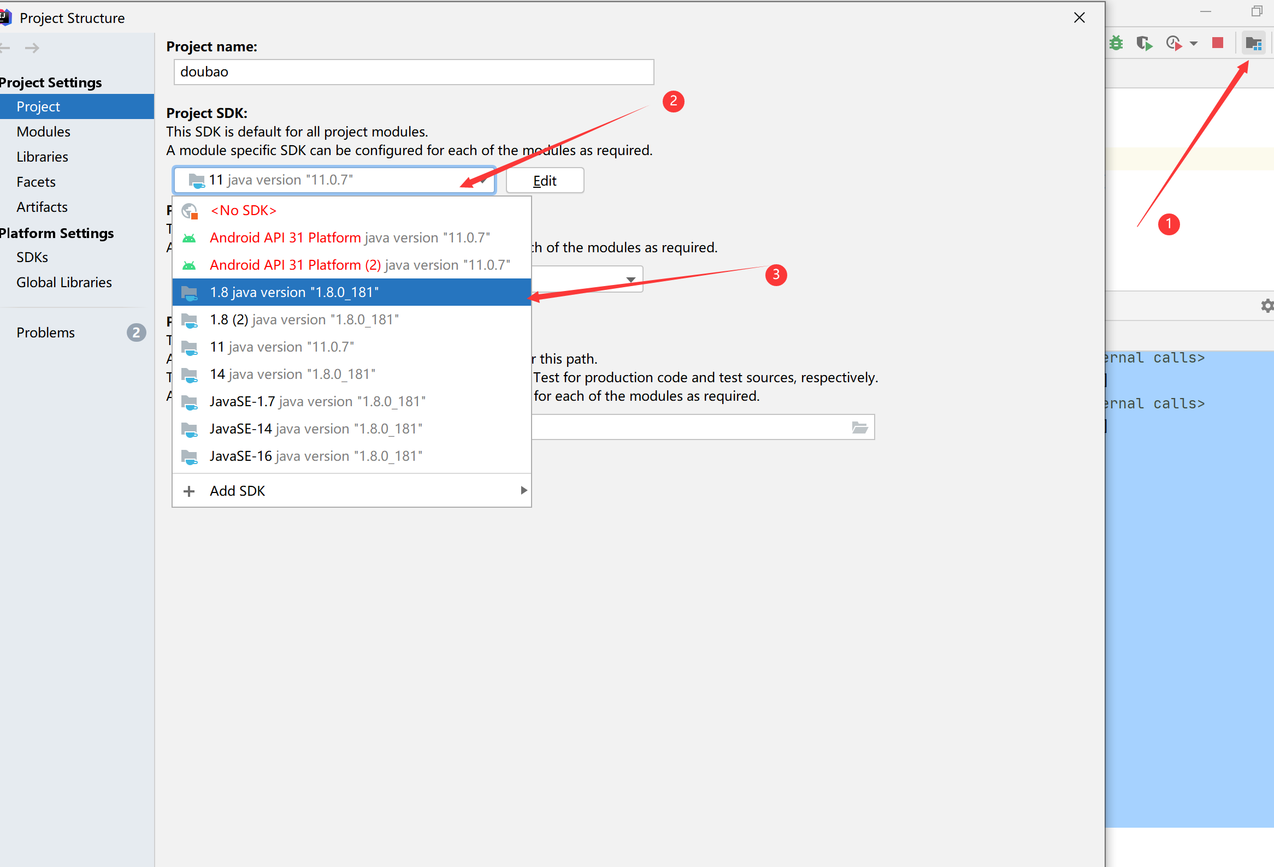The image size is (1274, 867).
Task: Open the Project SDK dropdown showing 11.0.7
Action: click(334, 180)
